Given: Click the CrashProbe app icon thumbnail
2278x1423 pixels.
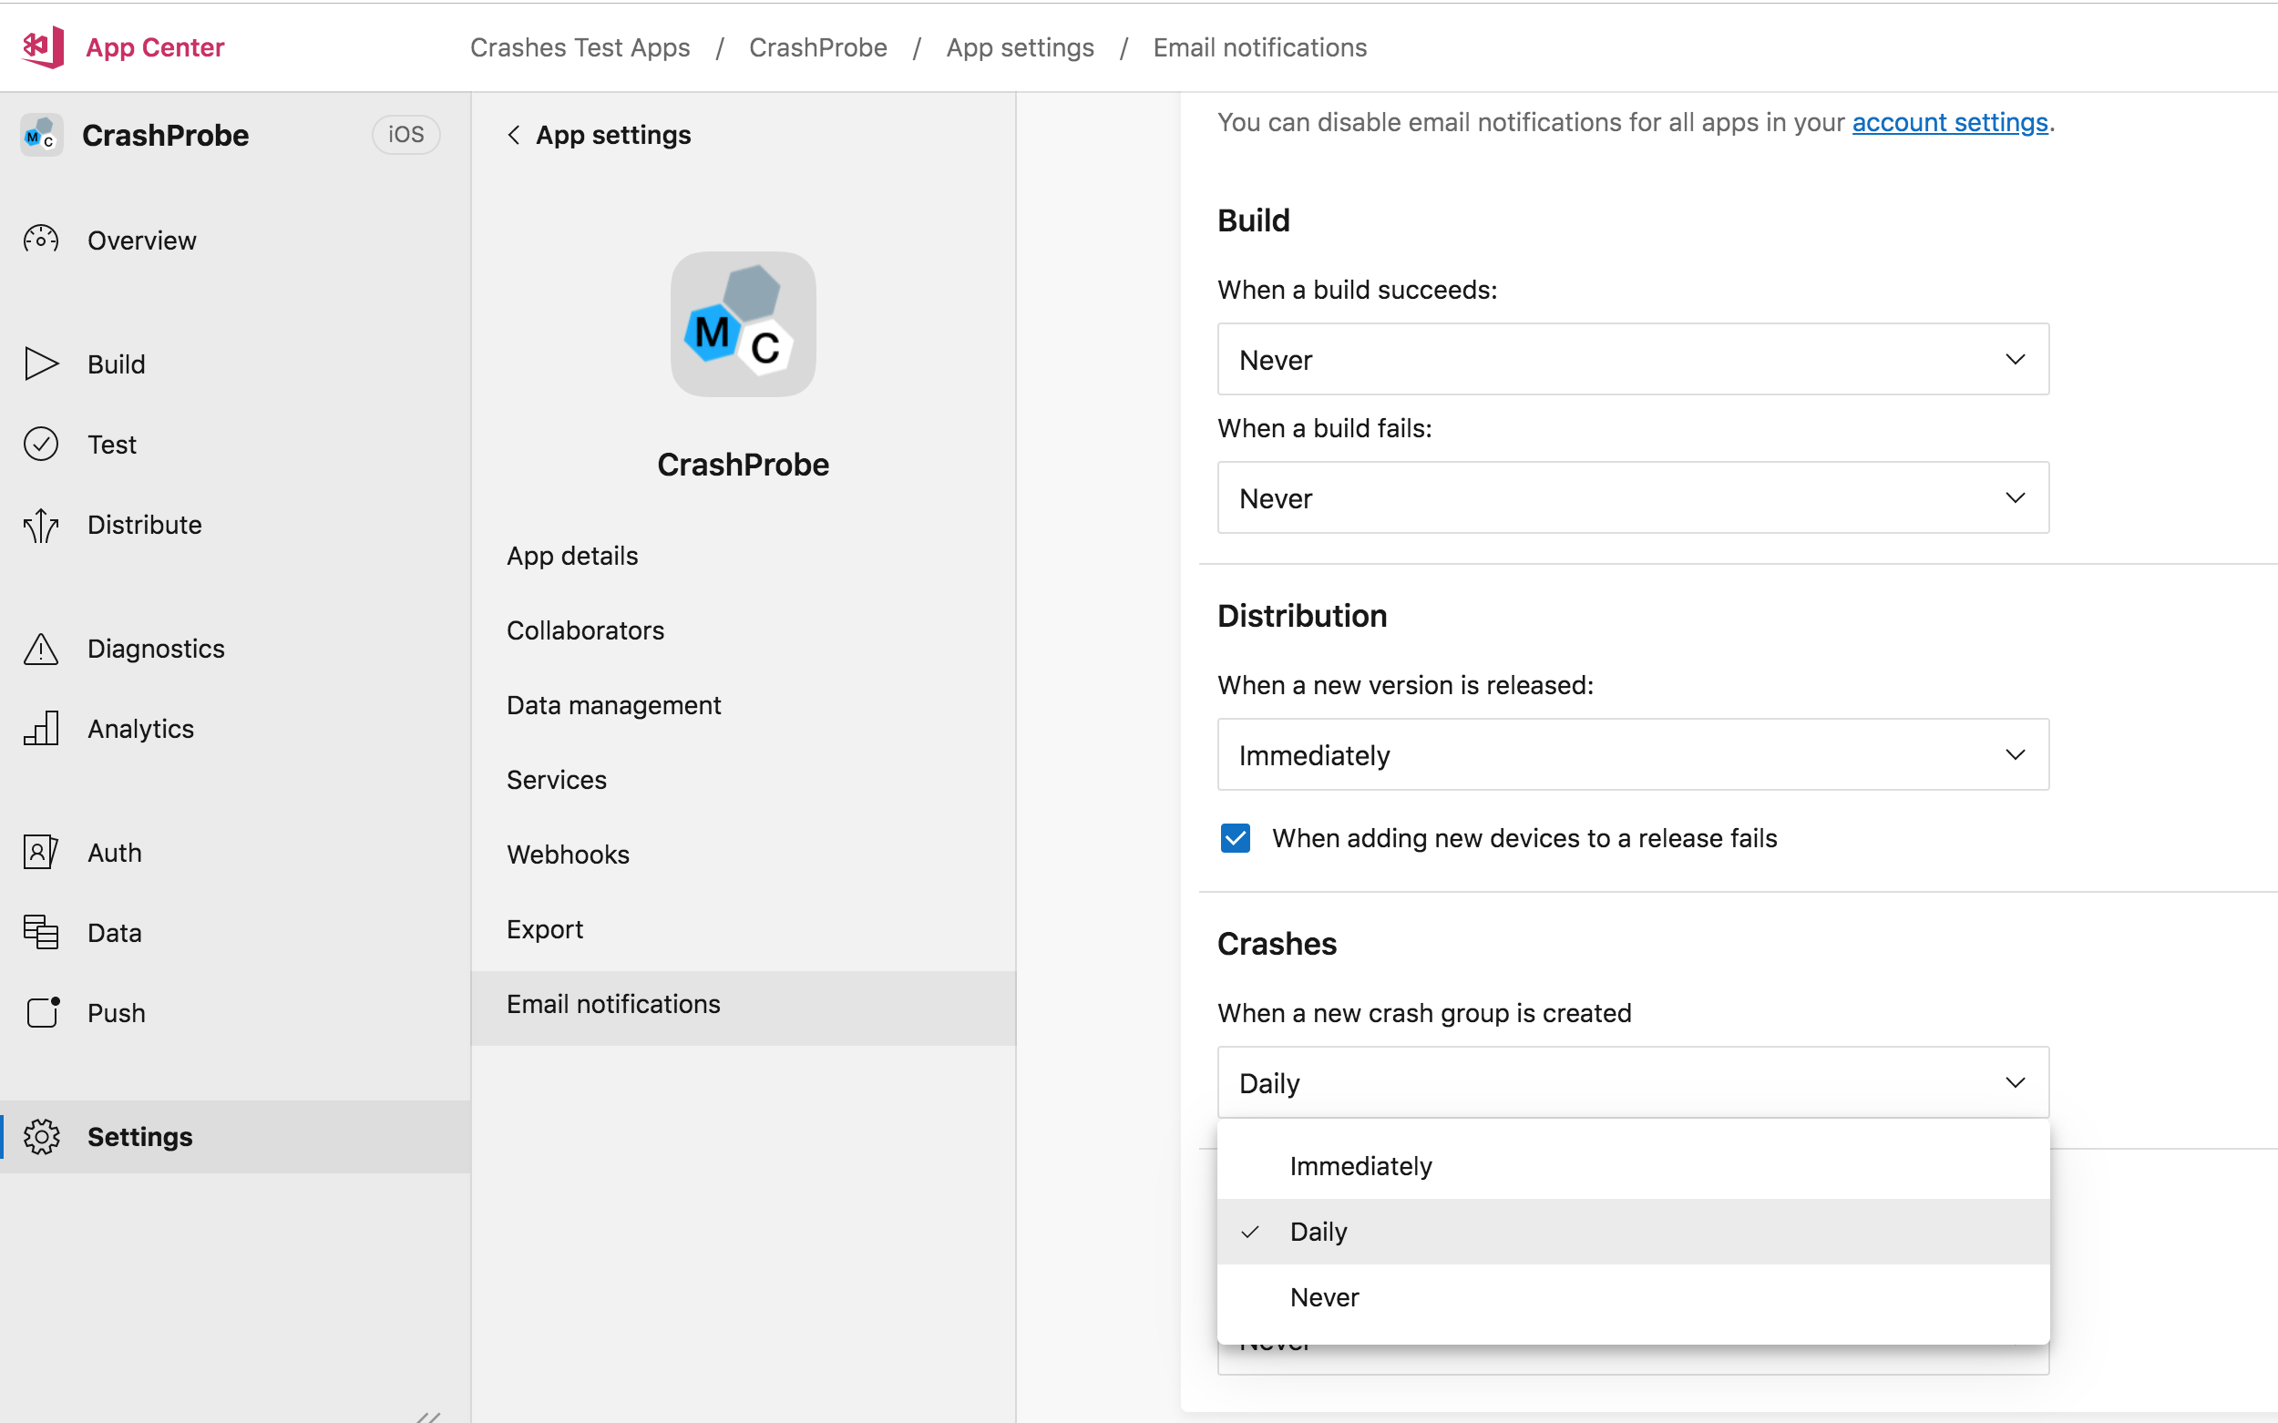Looking at the screenshot, I should click(743, 323).
